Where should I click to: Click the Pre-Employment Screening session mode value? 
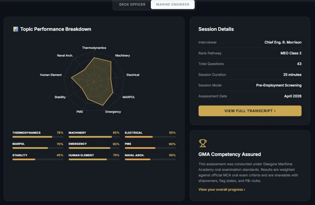click(x=279, y=85)
